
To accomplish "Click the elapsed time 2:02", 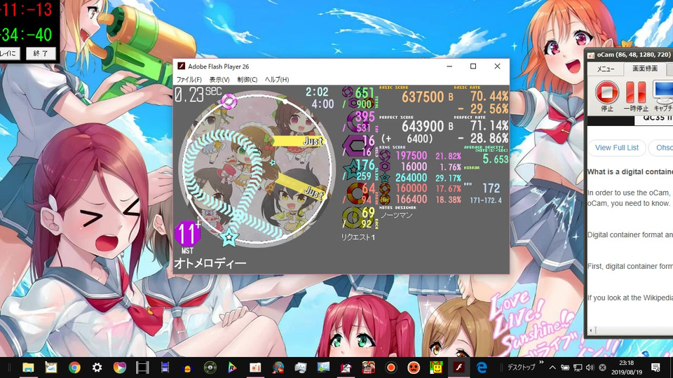I will (317, 92).
